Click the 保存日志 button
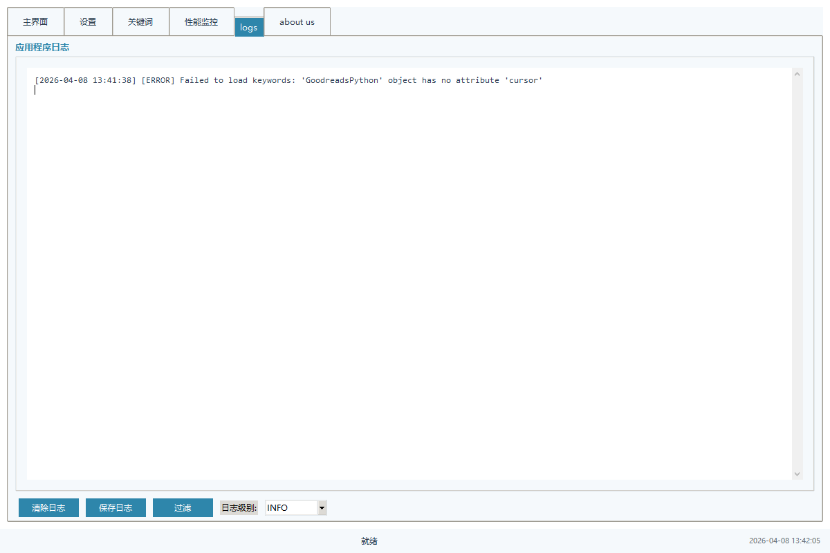The width and height of the screenshot is (830, 553). (116, 508)
